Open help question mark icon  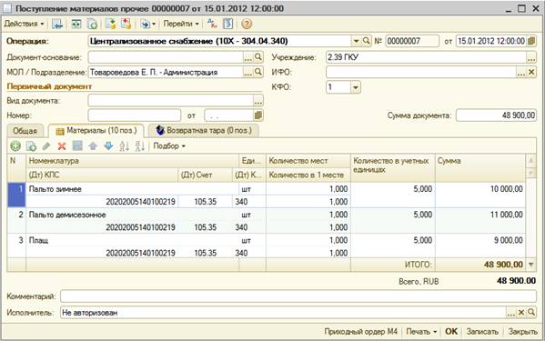click(x=247, y=24)
